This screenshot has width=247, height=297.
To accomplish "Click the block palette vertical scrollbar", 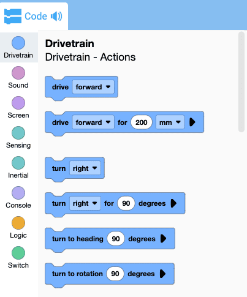I will coord(241,82).
